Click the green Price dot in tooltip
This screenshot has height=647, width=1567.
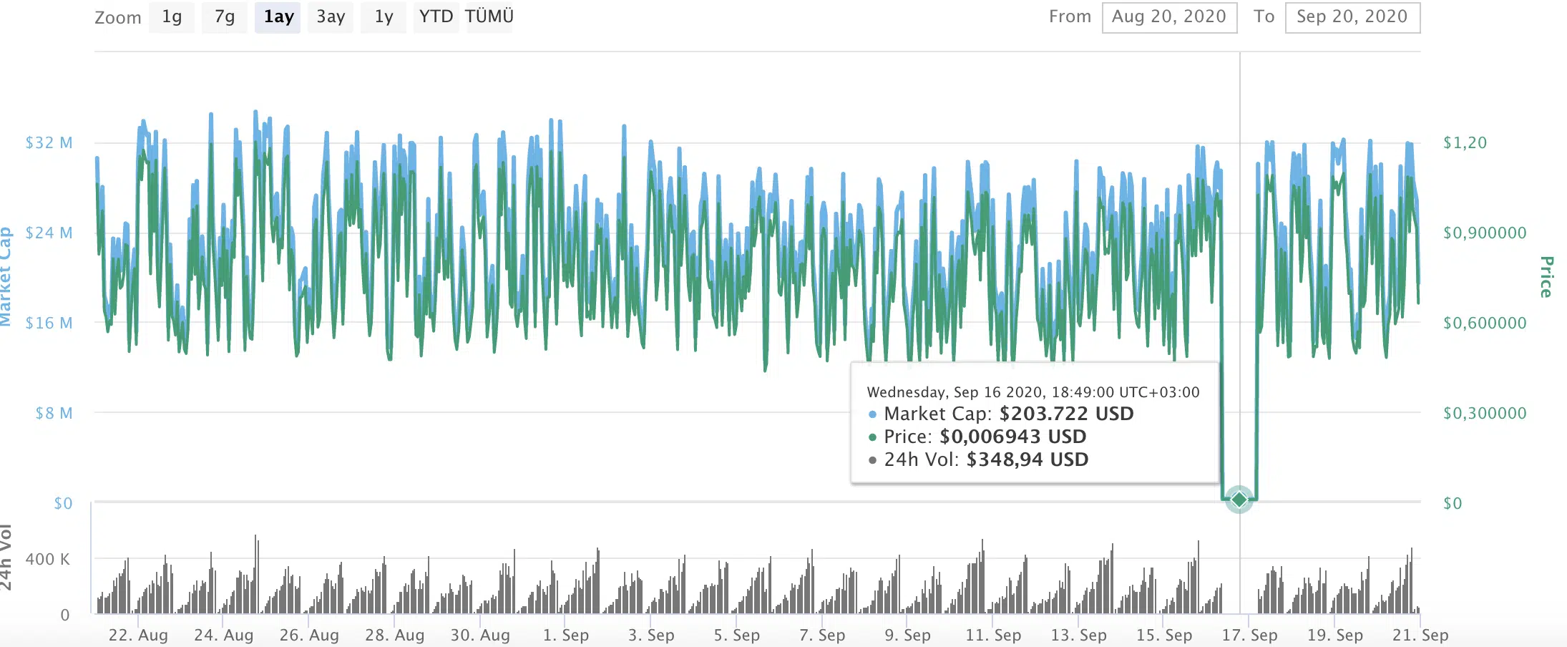872,437
